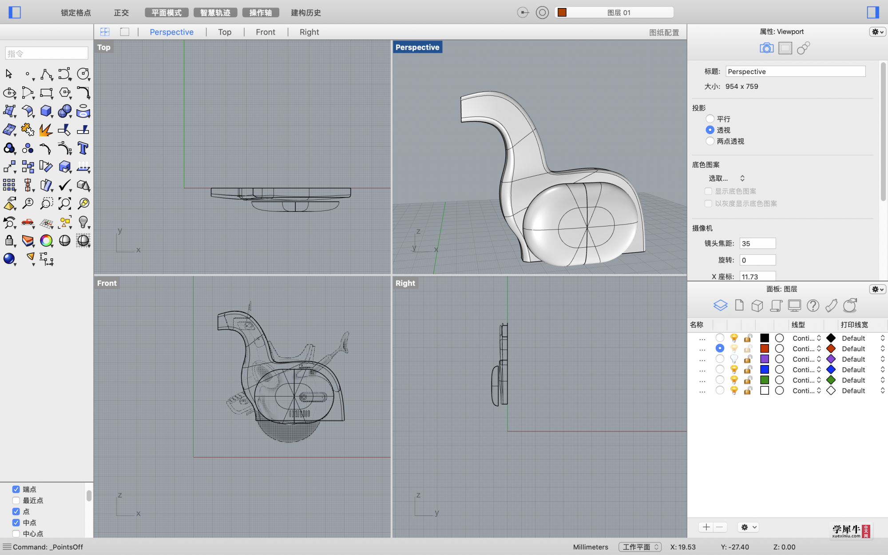The height and width of the screenshot is (555, 888).
Task: Change the green layer color swatch
Action: pos(765,380)
